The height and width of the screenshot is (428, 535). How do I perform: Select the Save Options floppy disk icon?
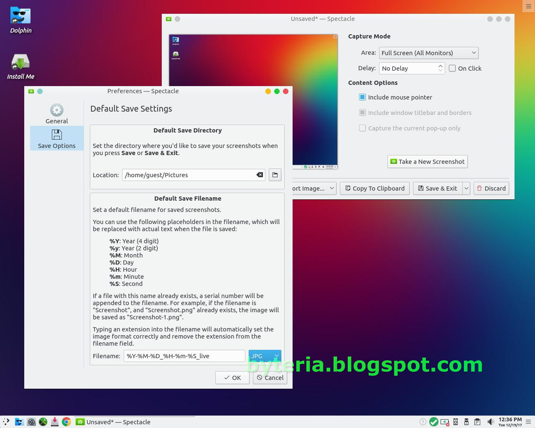click(56, 135)
